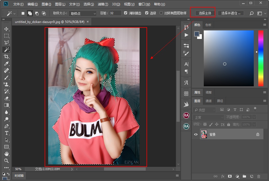Screen dimensions: 269x181
Task: Enable 对所有图层取样 sampling
Action: [161, 13]
